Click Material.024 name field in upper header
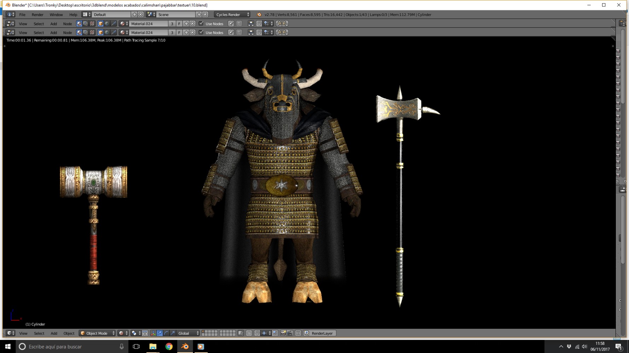629x353 pixels. [x=148, y=24]
